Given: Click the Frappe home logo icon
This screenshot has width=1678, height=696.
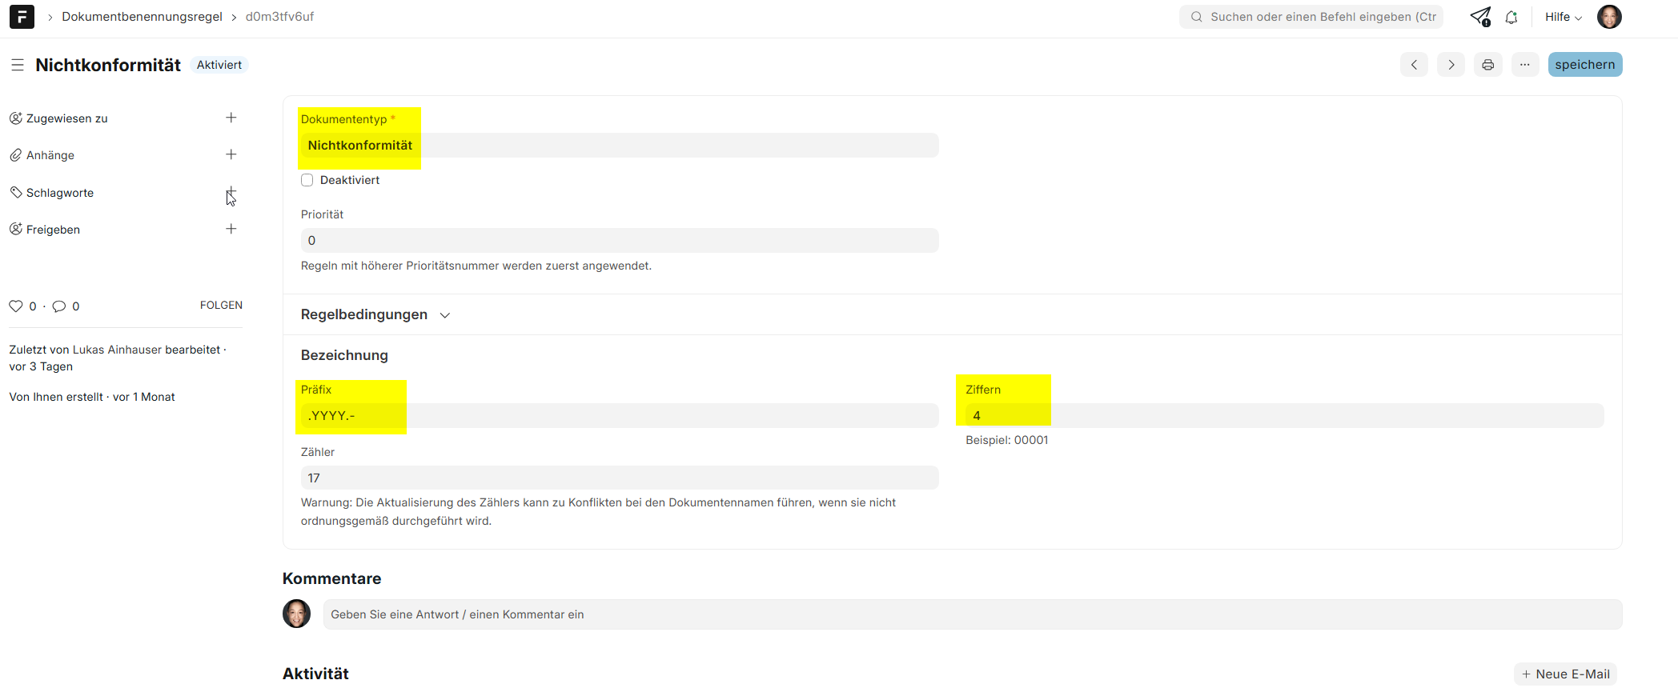Looking at the screenshot, I should click(x=22, y=17).
